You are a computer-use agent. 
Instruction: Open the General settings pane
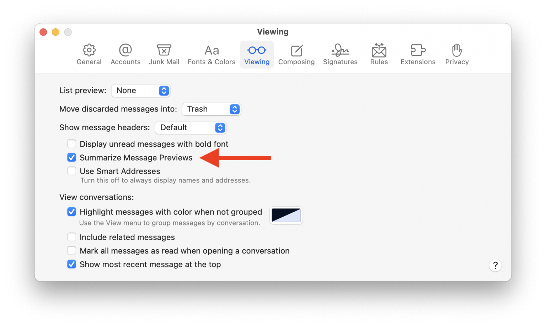89,54
